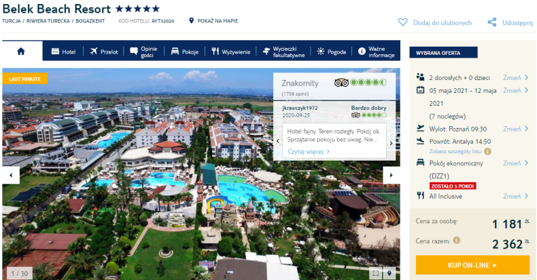
Task: Open the Wycieczki fakultatywne tab
Action: click(283, 52)
